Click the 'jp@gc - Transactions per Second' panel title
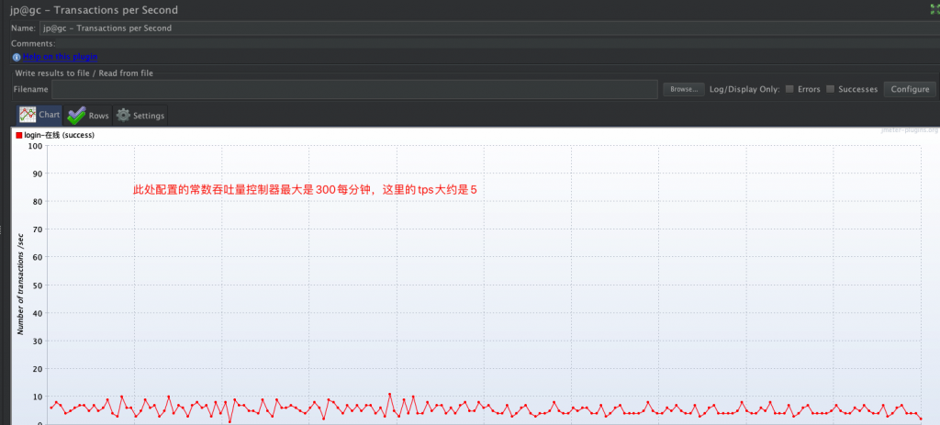 pos(95,10)
